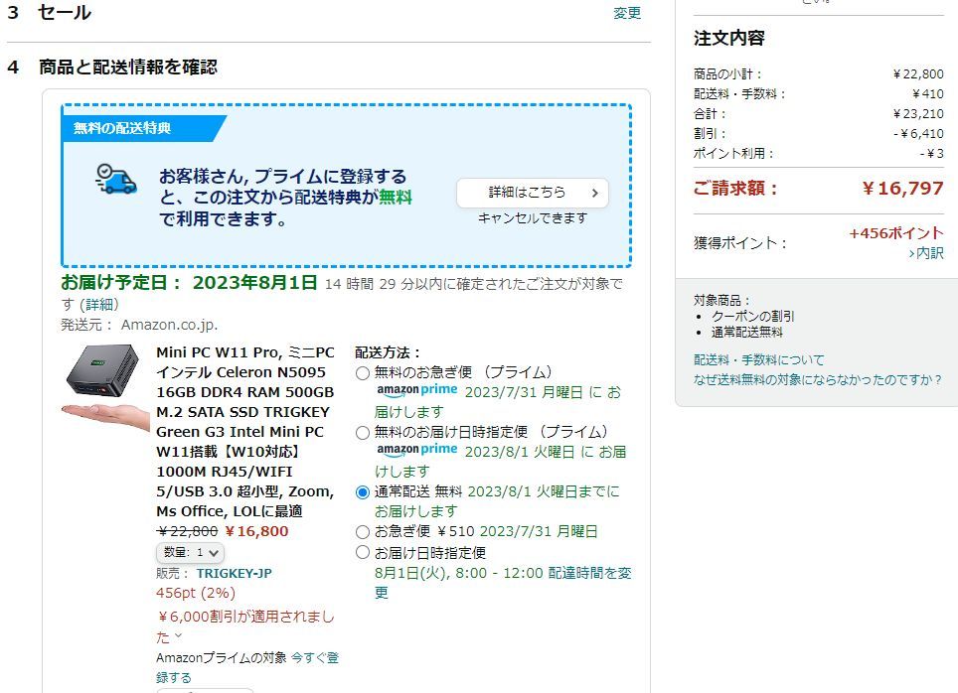Viewport: 958px width, 693px height.
Task: Click Amazon Prime logo under free express option
Action: [416, 391]
